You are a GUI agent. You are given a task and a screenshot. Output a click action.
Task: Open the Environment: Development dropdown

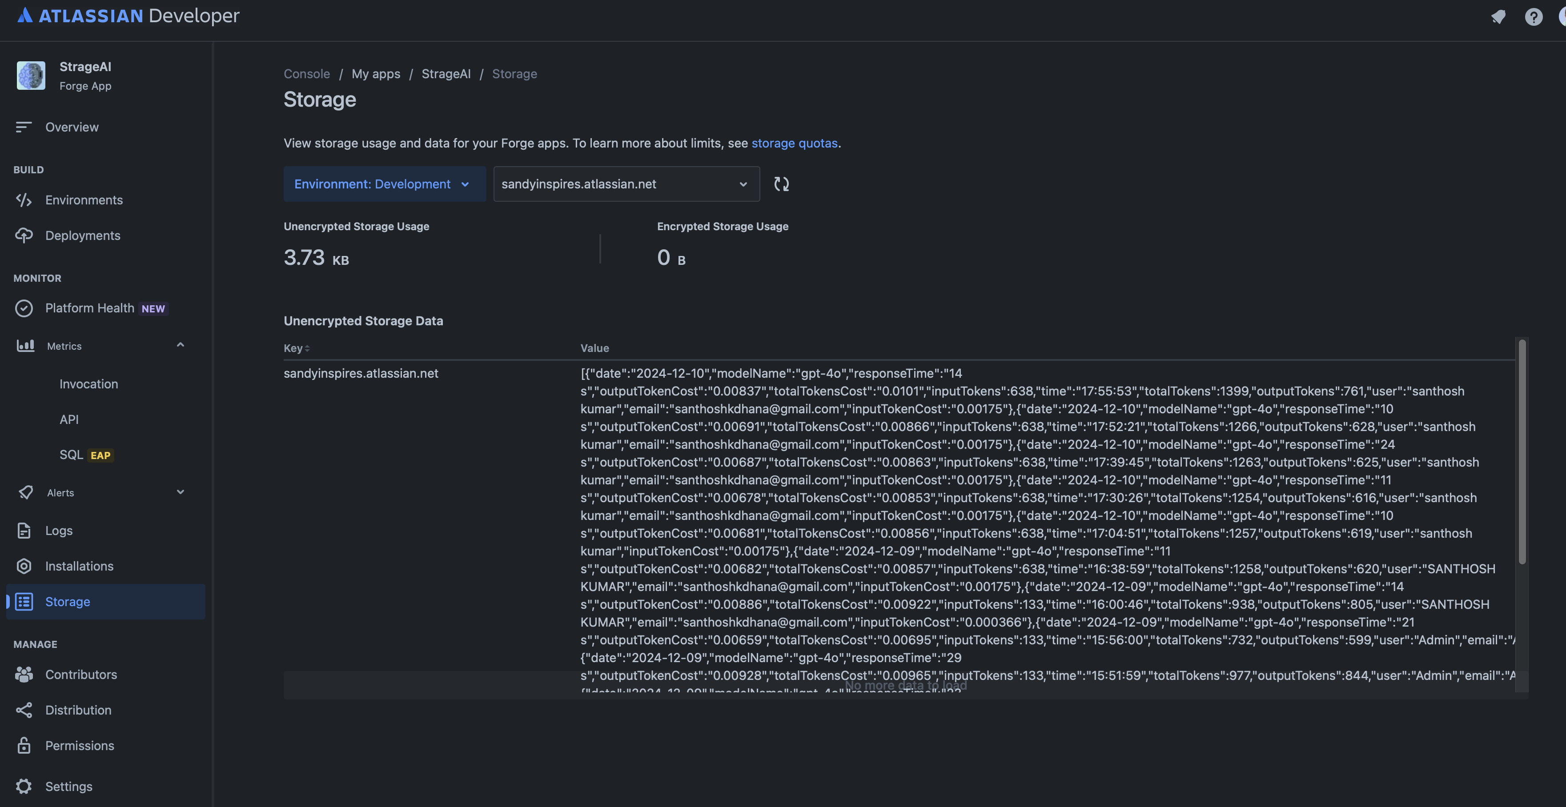pos(384,184)
